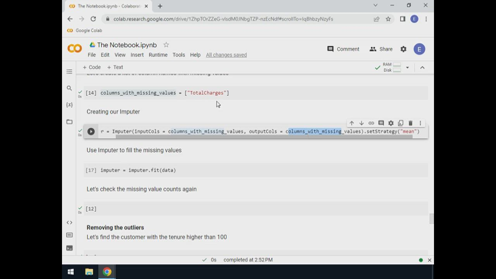This screenshot has height=279, width=496.
Task: Open the Runtime menu
Action: pos(158,55)
